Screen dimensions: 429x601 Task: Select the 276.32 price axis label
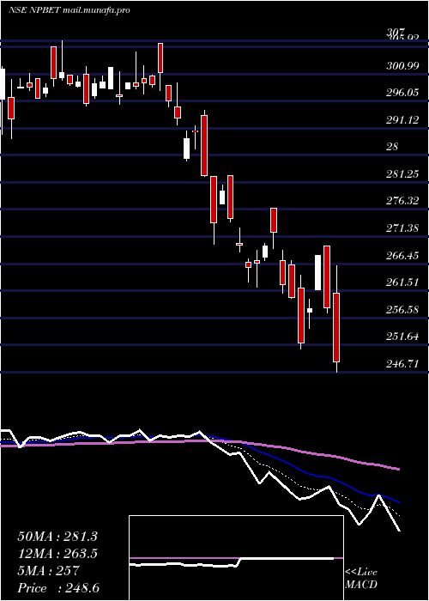402,201
